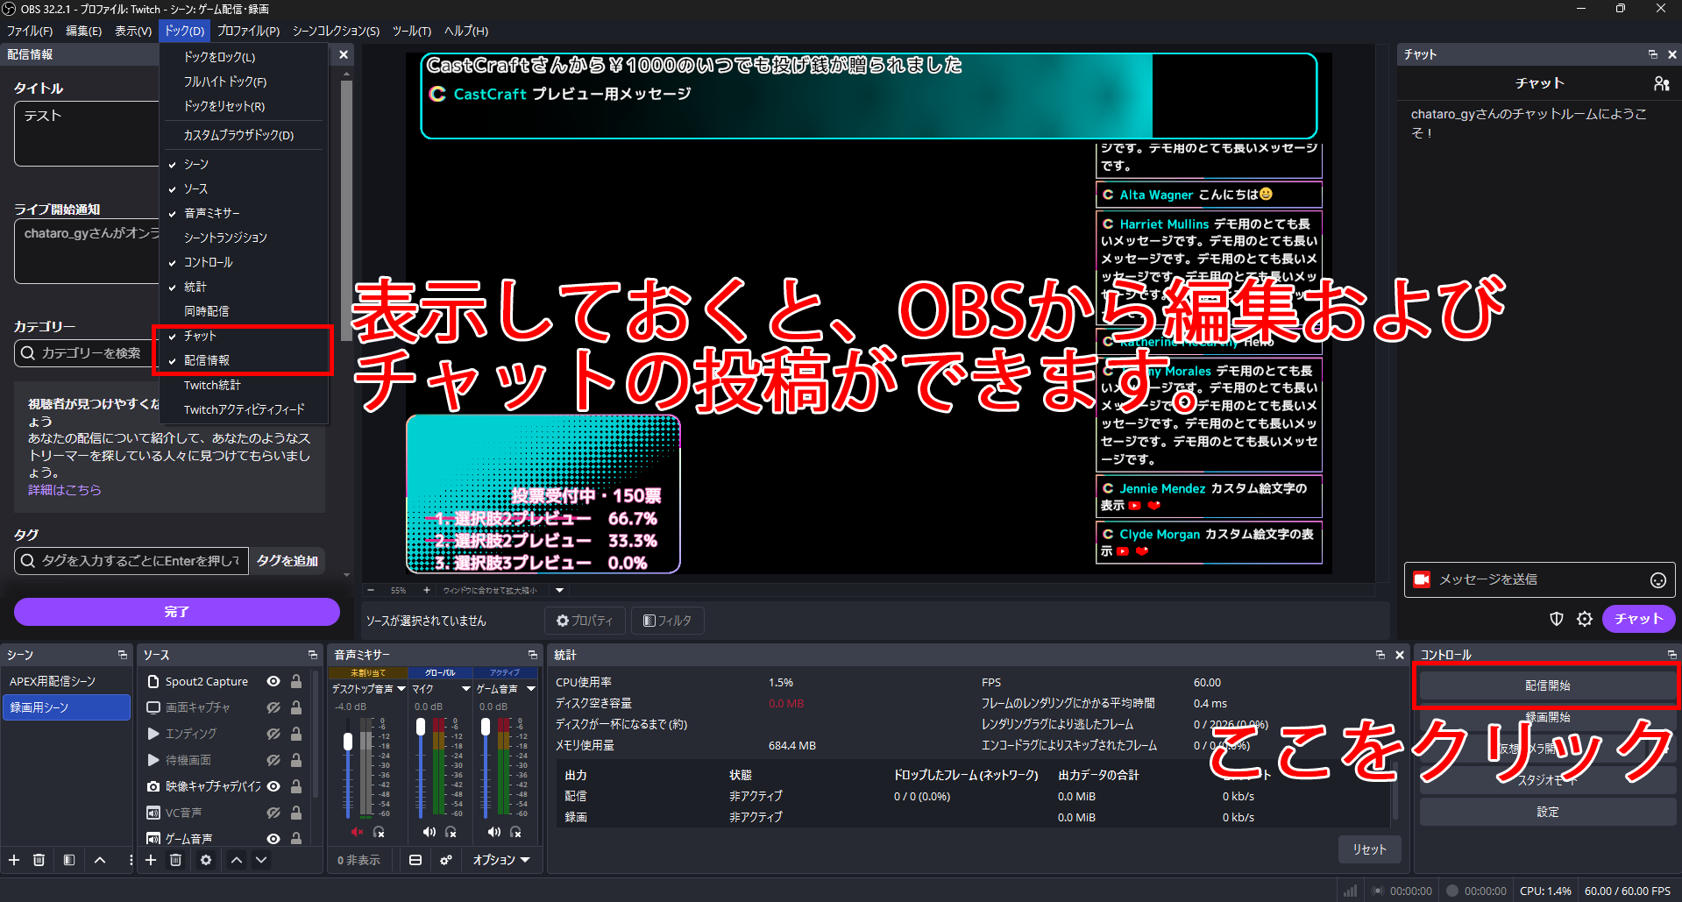Zoom out preview with minus button
1682x902 pixels.
tap(371, 590)
